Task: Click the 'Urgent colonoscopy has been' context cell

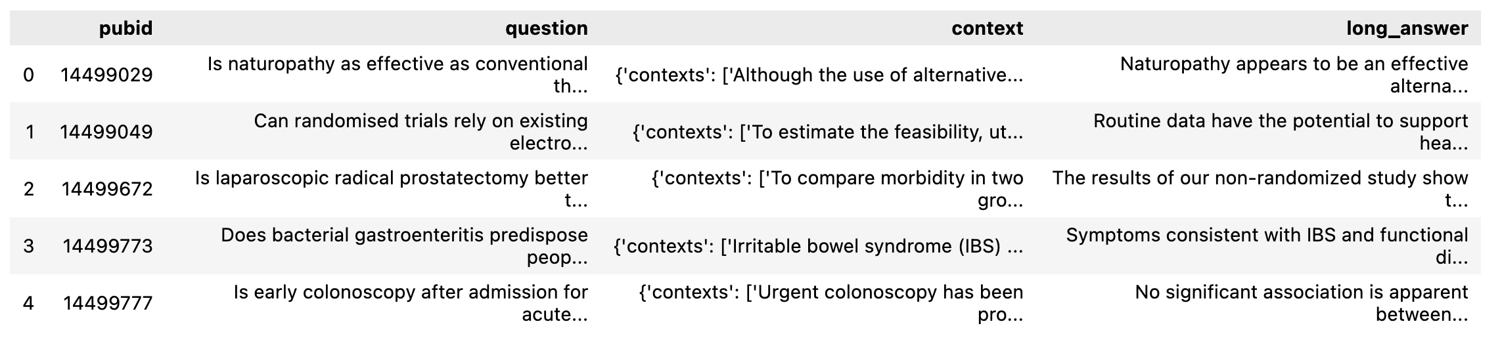Action: pyautogui.click(x=831, y=303)
